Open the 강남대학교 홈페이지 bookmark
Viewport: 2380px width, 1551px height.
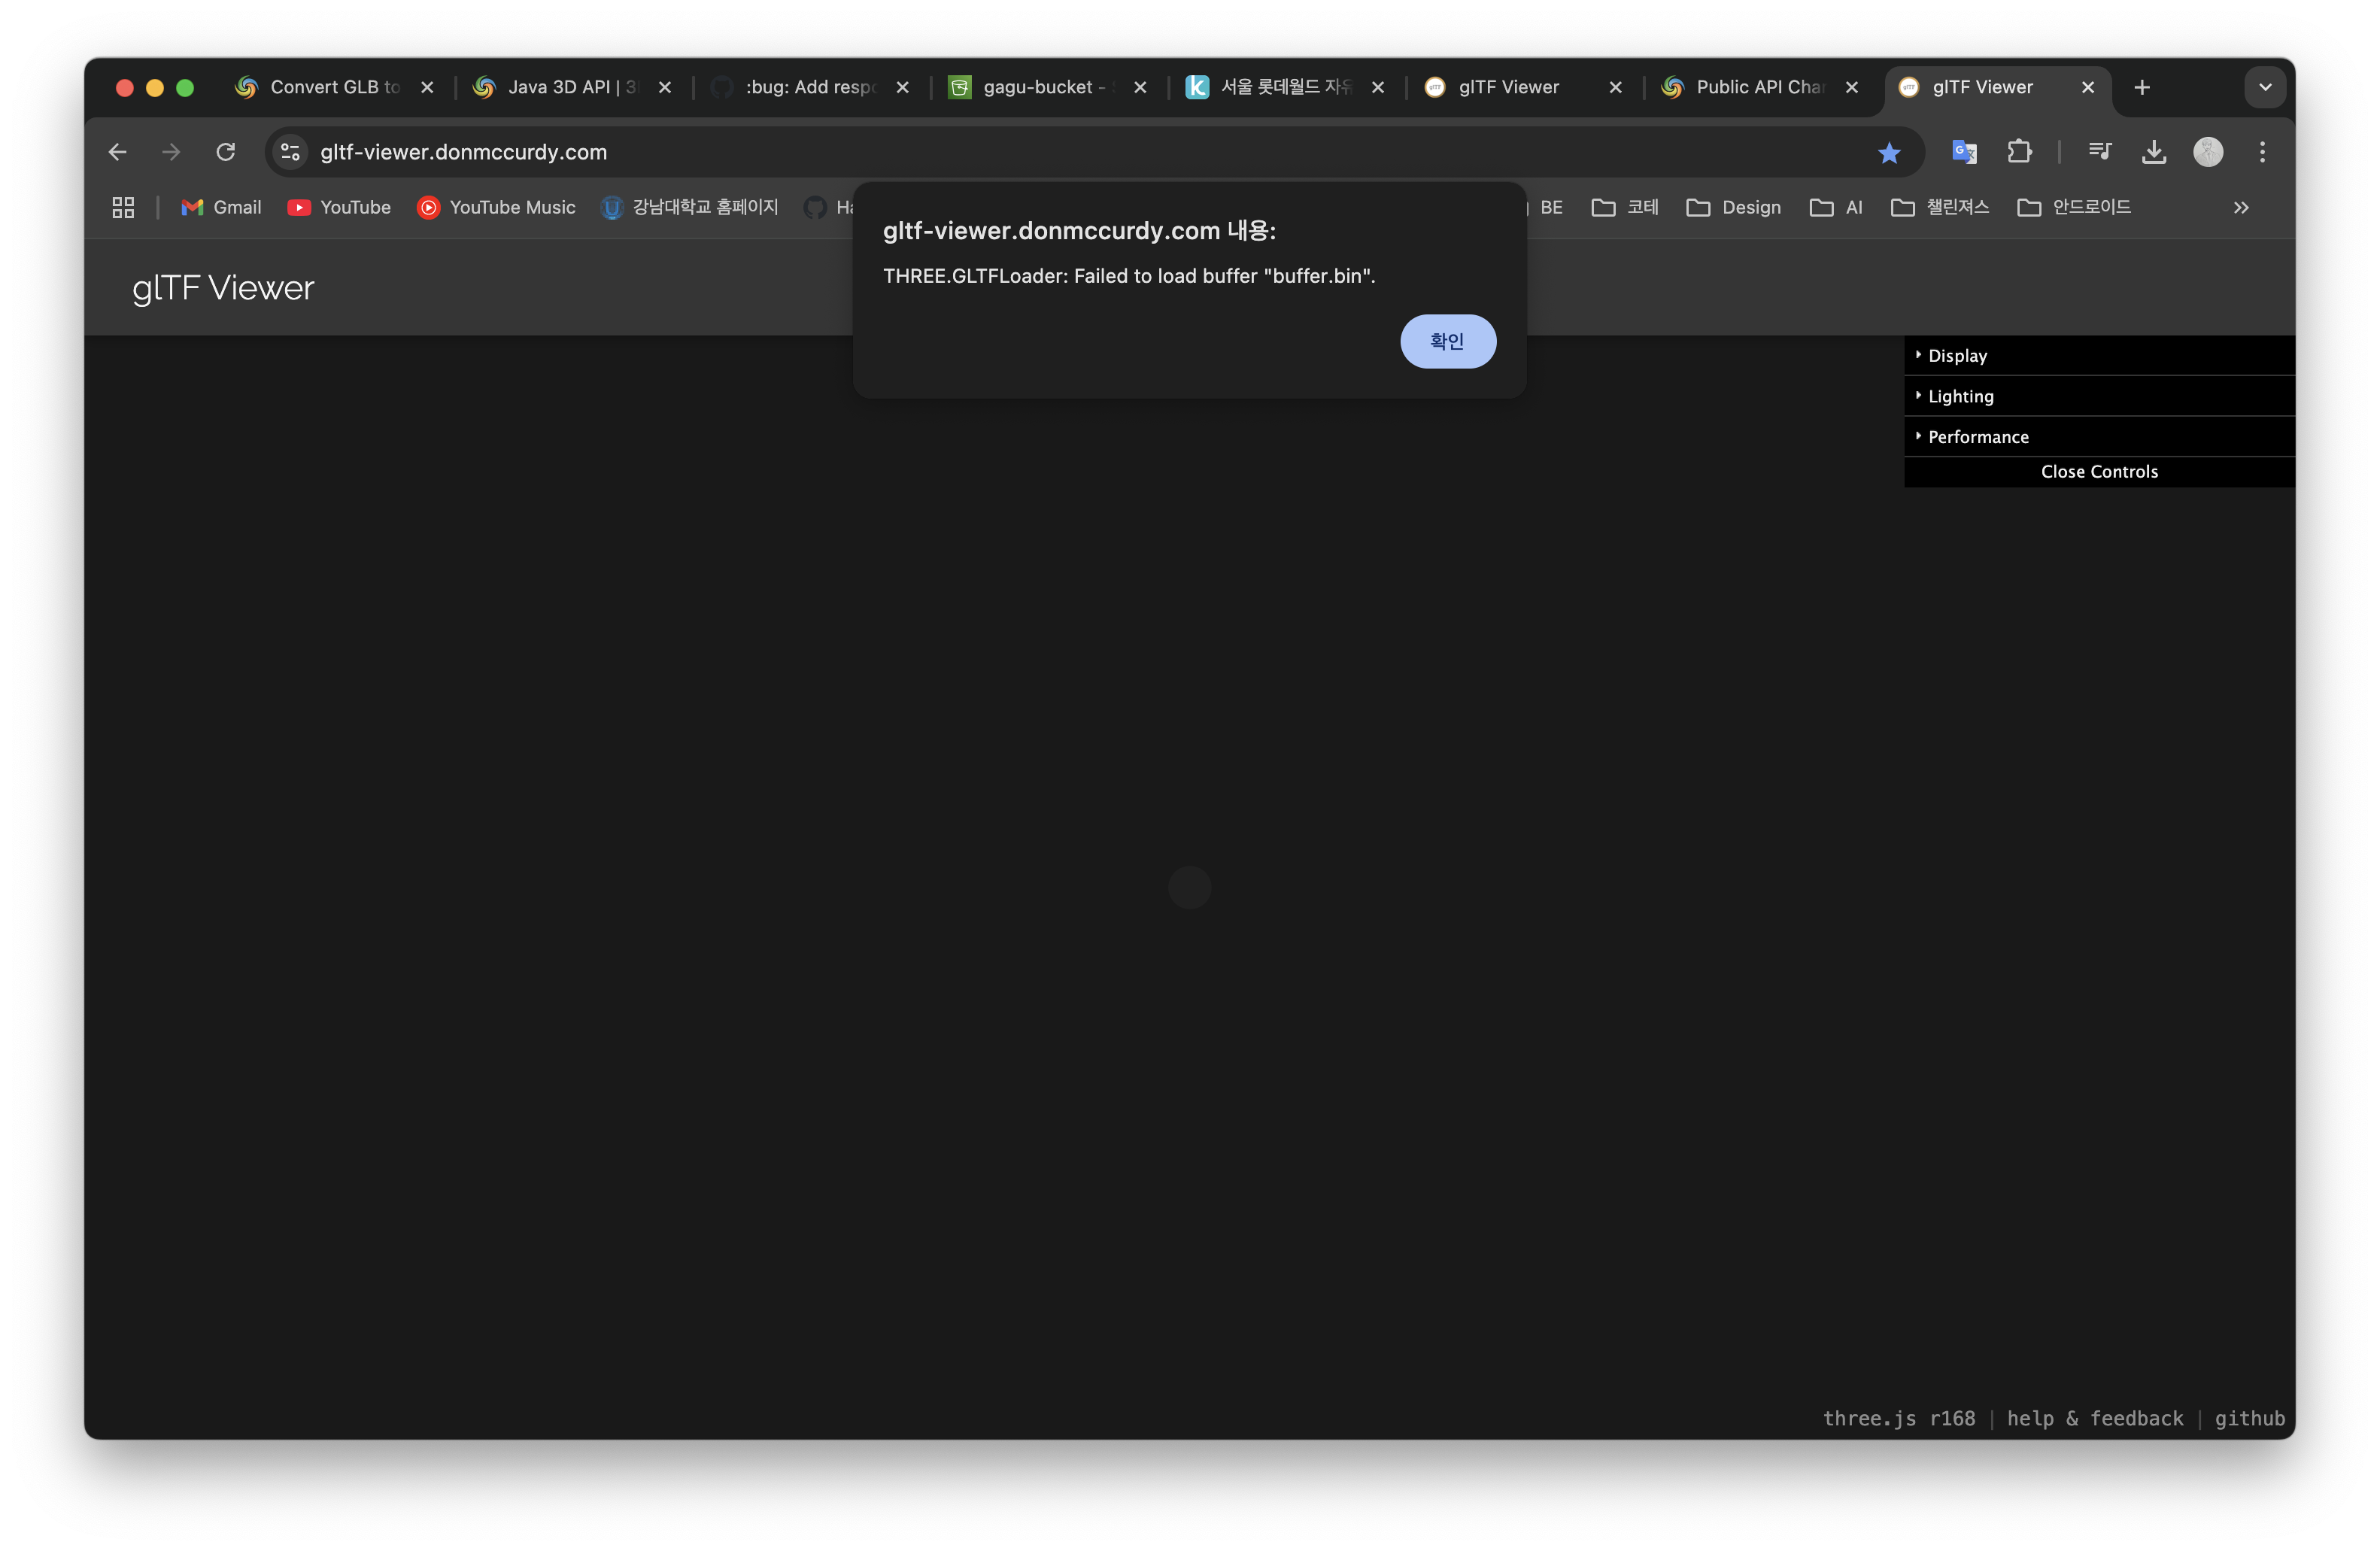tap(689, 207)
